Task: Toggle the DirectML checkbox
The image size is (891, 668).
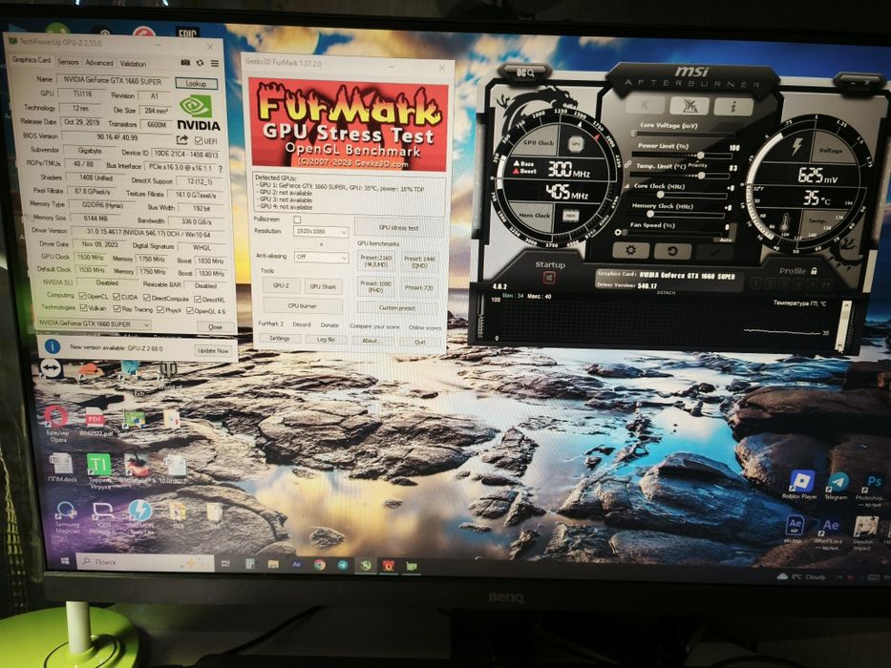Action: coord(197,300)
